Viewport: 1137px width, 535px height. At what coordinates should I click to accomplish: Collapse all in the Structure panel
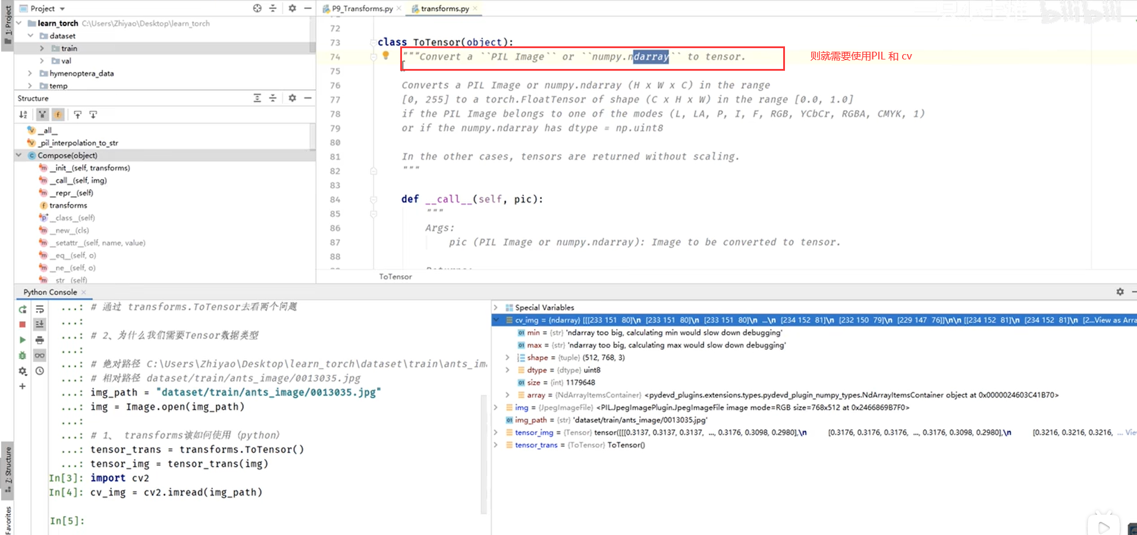point(273,98)
